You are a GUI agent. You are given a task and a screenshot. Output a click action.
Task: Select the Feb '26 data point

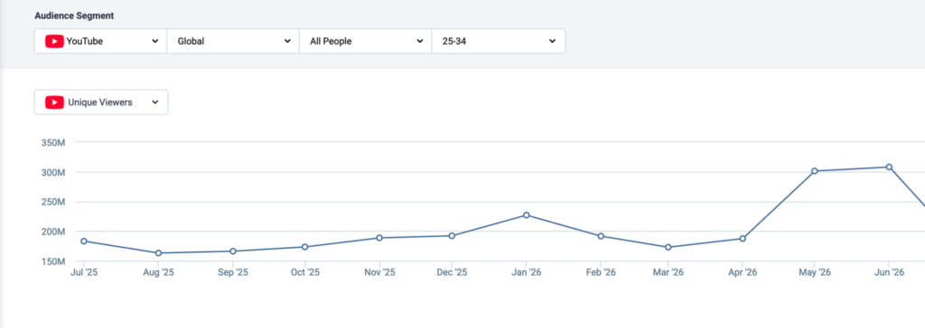601,236
